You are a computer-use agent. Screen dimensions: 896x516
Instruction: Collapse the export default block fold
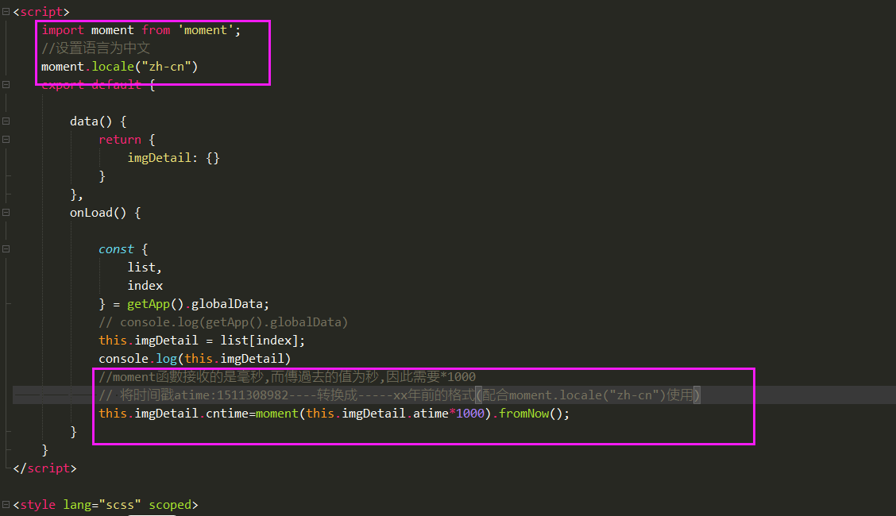tap(6, 84)
